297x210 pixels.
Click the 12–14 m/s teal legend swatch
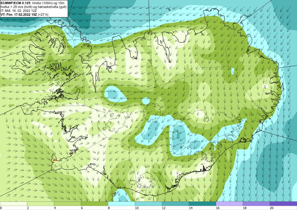coord(176,204)
